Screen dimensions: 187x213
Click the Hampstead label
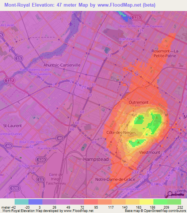coord(96,159)
